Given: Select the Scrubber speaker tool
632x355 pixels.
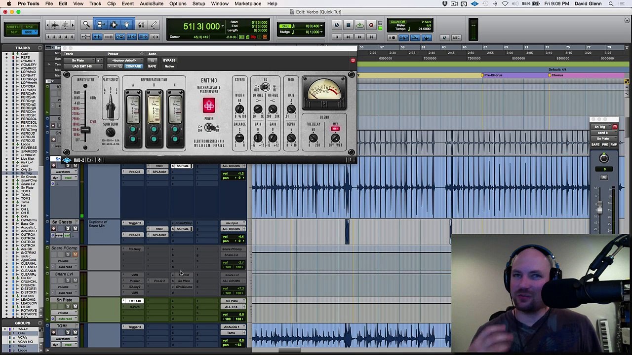Looking at the screenshot, I should 141,25.
